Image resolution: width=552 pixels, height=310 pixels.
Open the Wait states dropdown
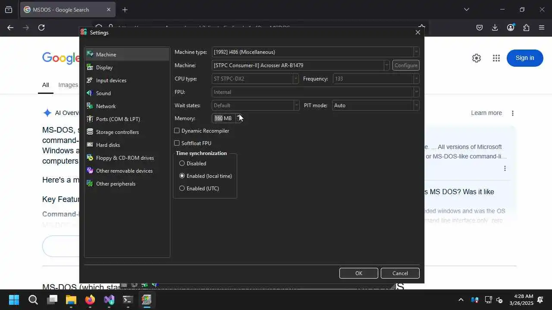(x=256, y=105)
